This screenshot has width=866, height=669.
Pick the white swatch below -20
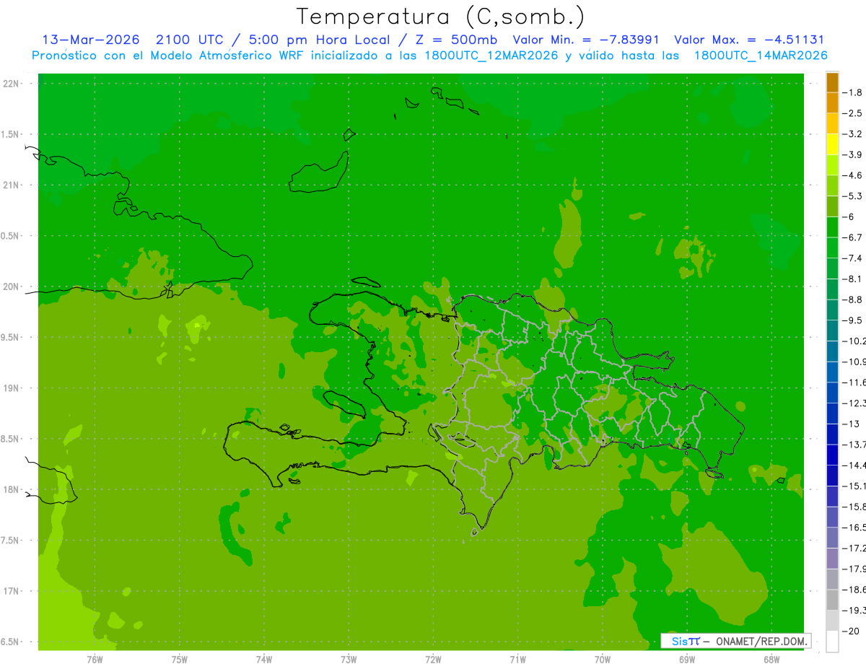832,642
